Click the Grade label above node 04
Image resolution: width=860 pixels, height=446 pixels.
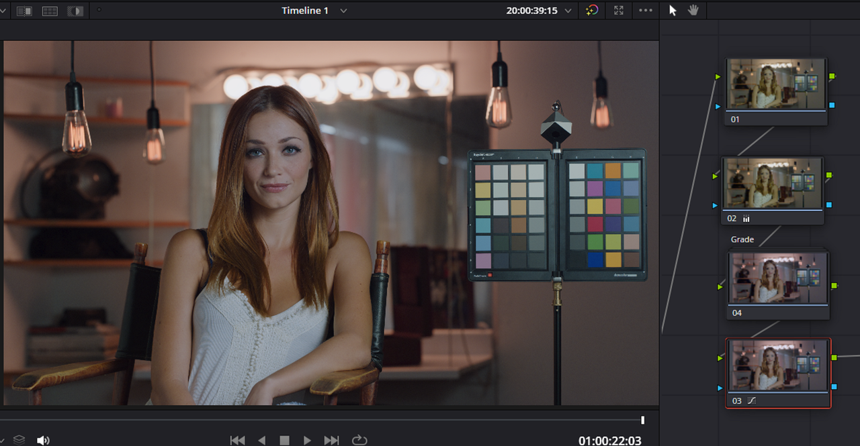[742, 239]
